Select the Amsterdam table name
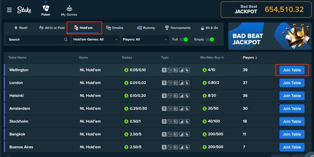This screenshot has height=157, width=314. click(x=20, y=108)
